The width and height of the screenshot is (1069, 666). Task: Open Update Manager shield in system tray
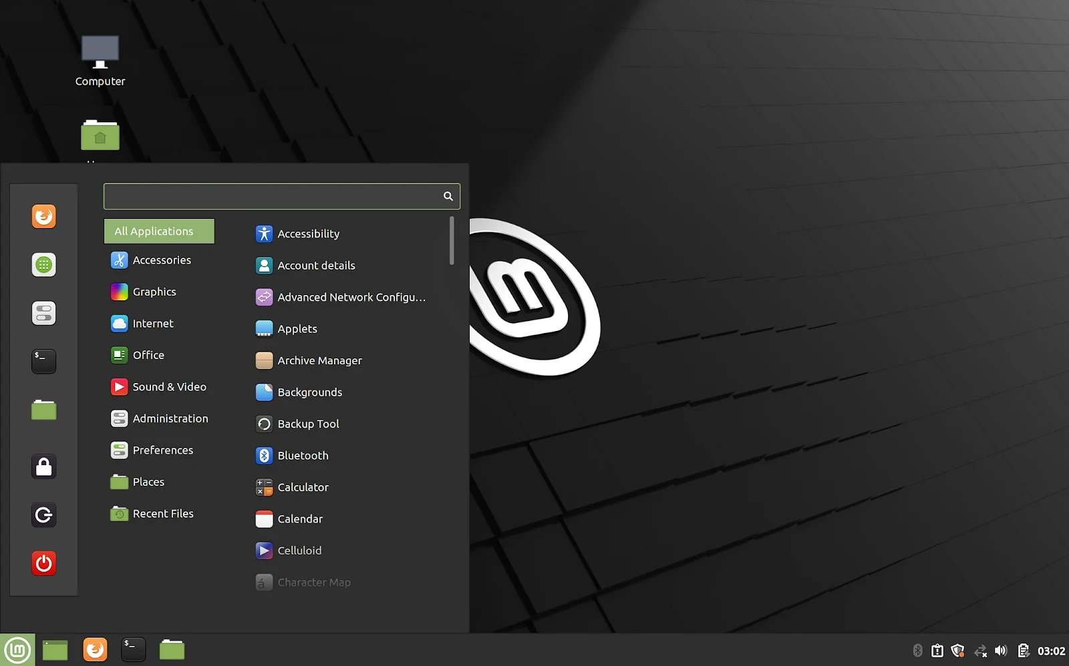click(958, 649)
